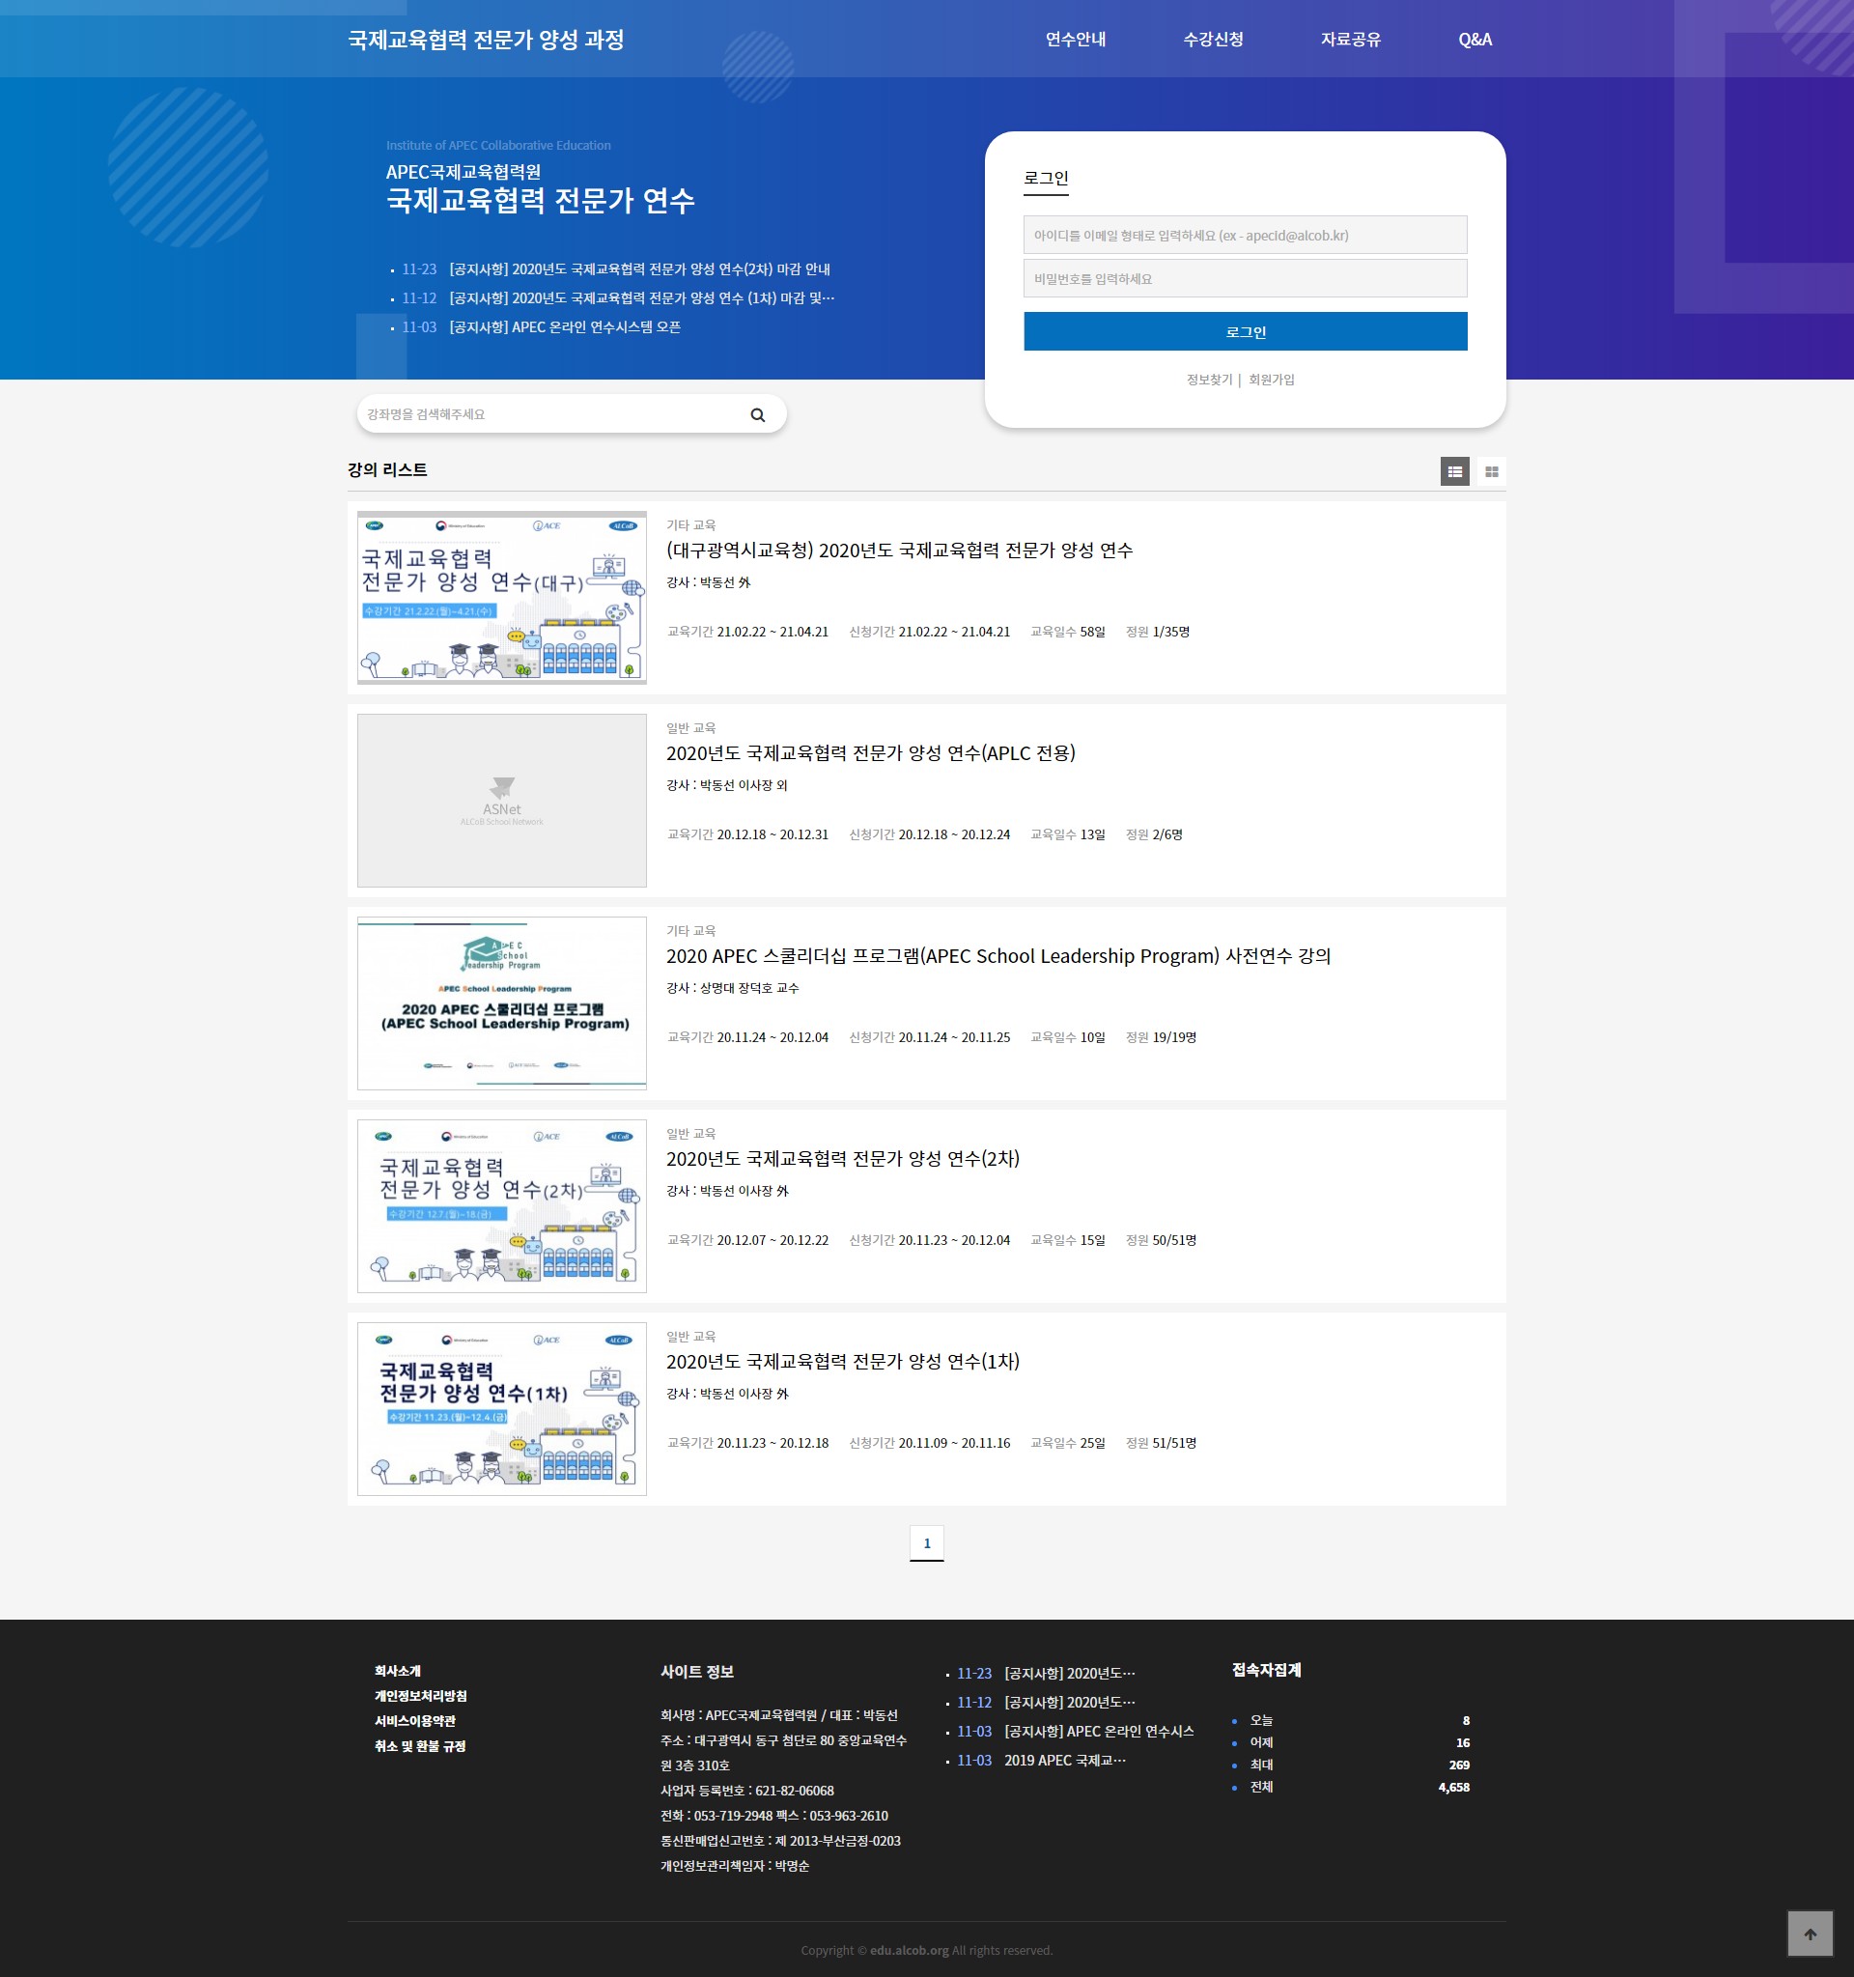Focus the password input field
Screen dimensions: 1854x1977
1245,278
